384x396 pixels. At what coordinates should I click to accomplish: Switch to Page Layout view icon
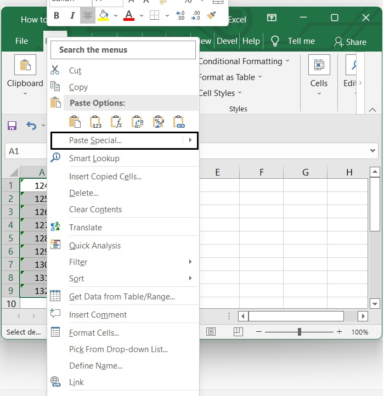pos(211,332)
